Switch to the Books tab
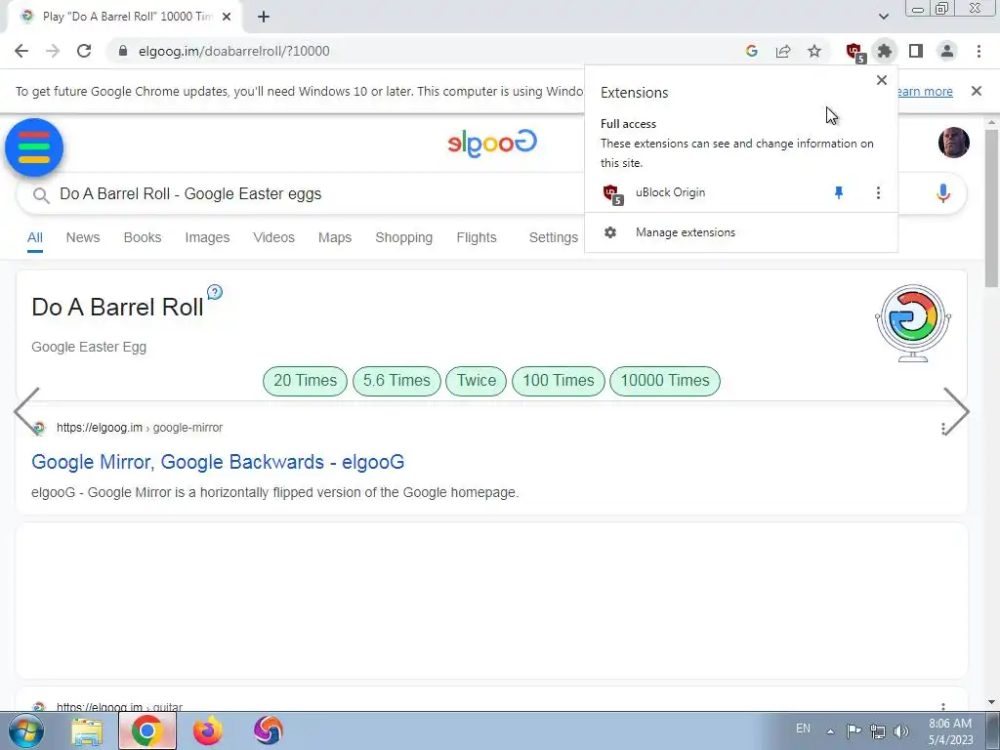This screenshot has width=1000, height=750. point(143,237)
